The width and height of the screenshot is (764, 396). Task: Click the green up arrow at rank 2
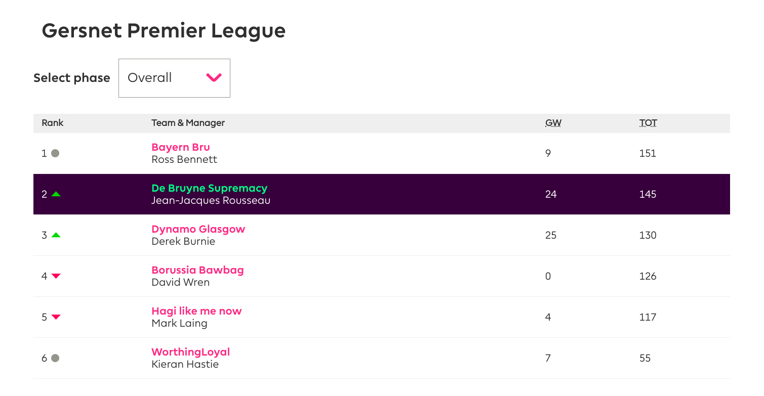point(56,194)
